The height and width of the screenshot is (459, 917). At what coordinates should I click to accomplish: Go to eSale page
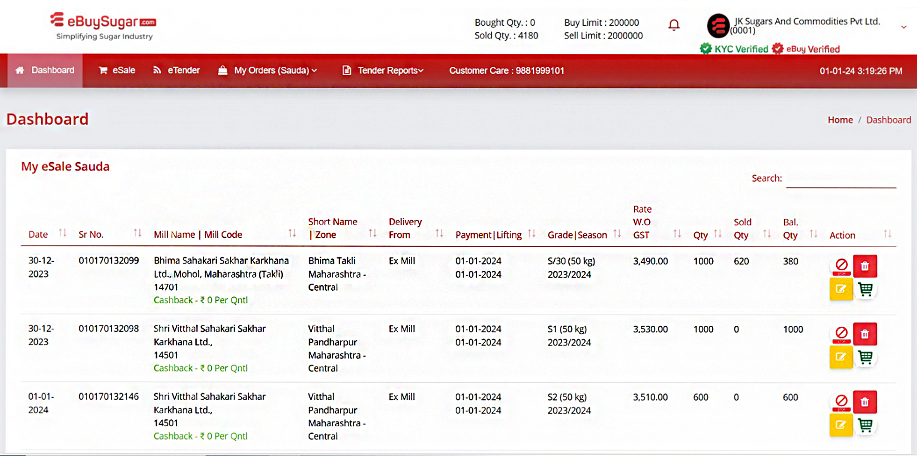click(117, 71)
